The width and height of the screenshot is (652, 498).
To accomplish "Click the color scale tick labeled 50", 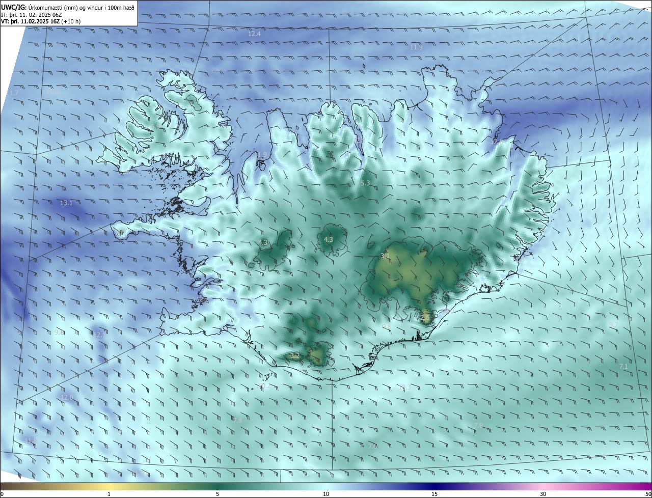I will point(648,494).
